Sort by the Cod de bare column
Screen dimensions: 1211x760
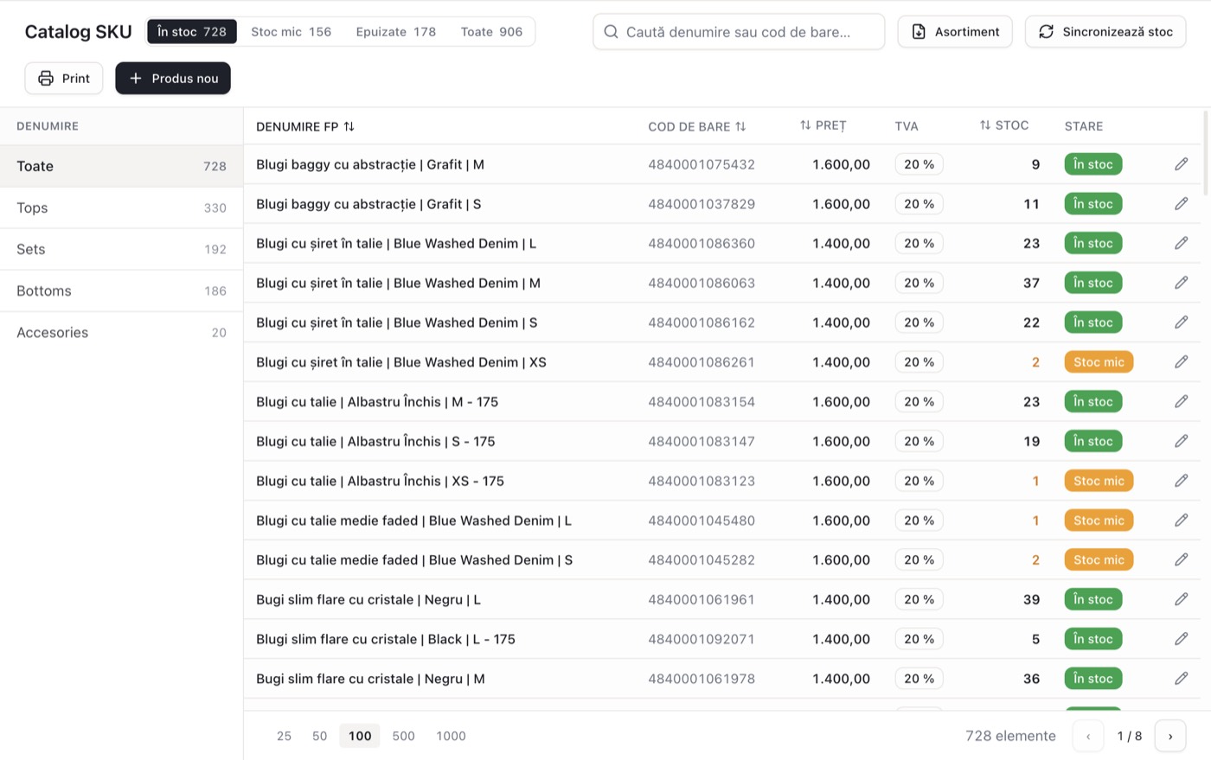pos(697,126)
